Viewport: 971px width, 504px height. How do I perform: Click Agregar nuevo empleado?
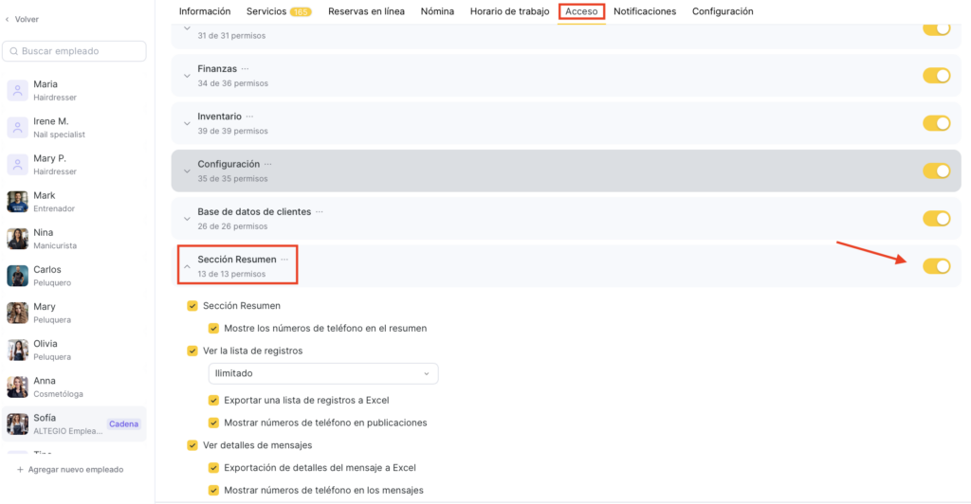[x=76, y=470]
